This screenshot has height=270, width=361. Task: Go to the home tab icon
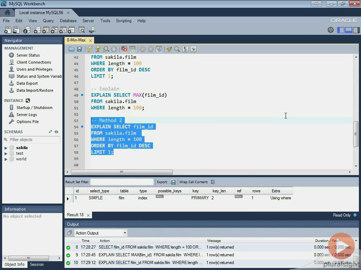tap(7, 12)
